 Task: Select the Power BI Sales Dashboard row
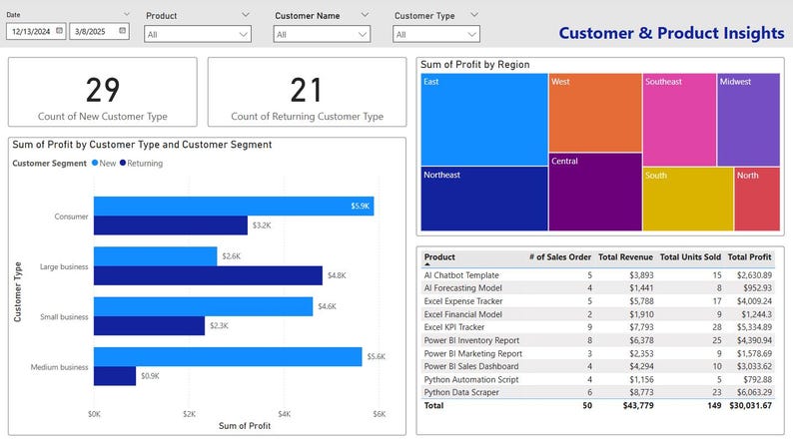598,366
